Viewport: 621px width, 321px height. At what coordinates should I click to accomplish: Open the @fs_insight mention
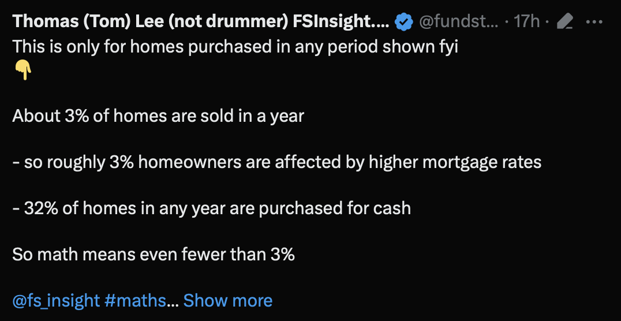pos(56,301)
